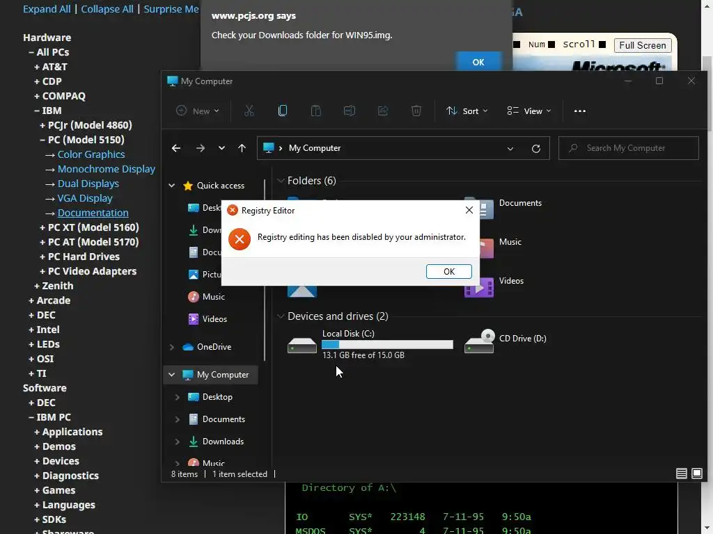Expand the Games software entry
Viewport: 713px width, 534px height.
54,490
